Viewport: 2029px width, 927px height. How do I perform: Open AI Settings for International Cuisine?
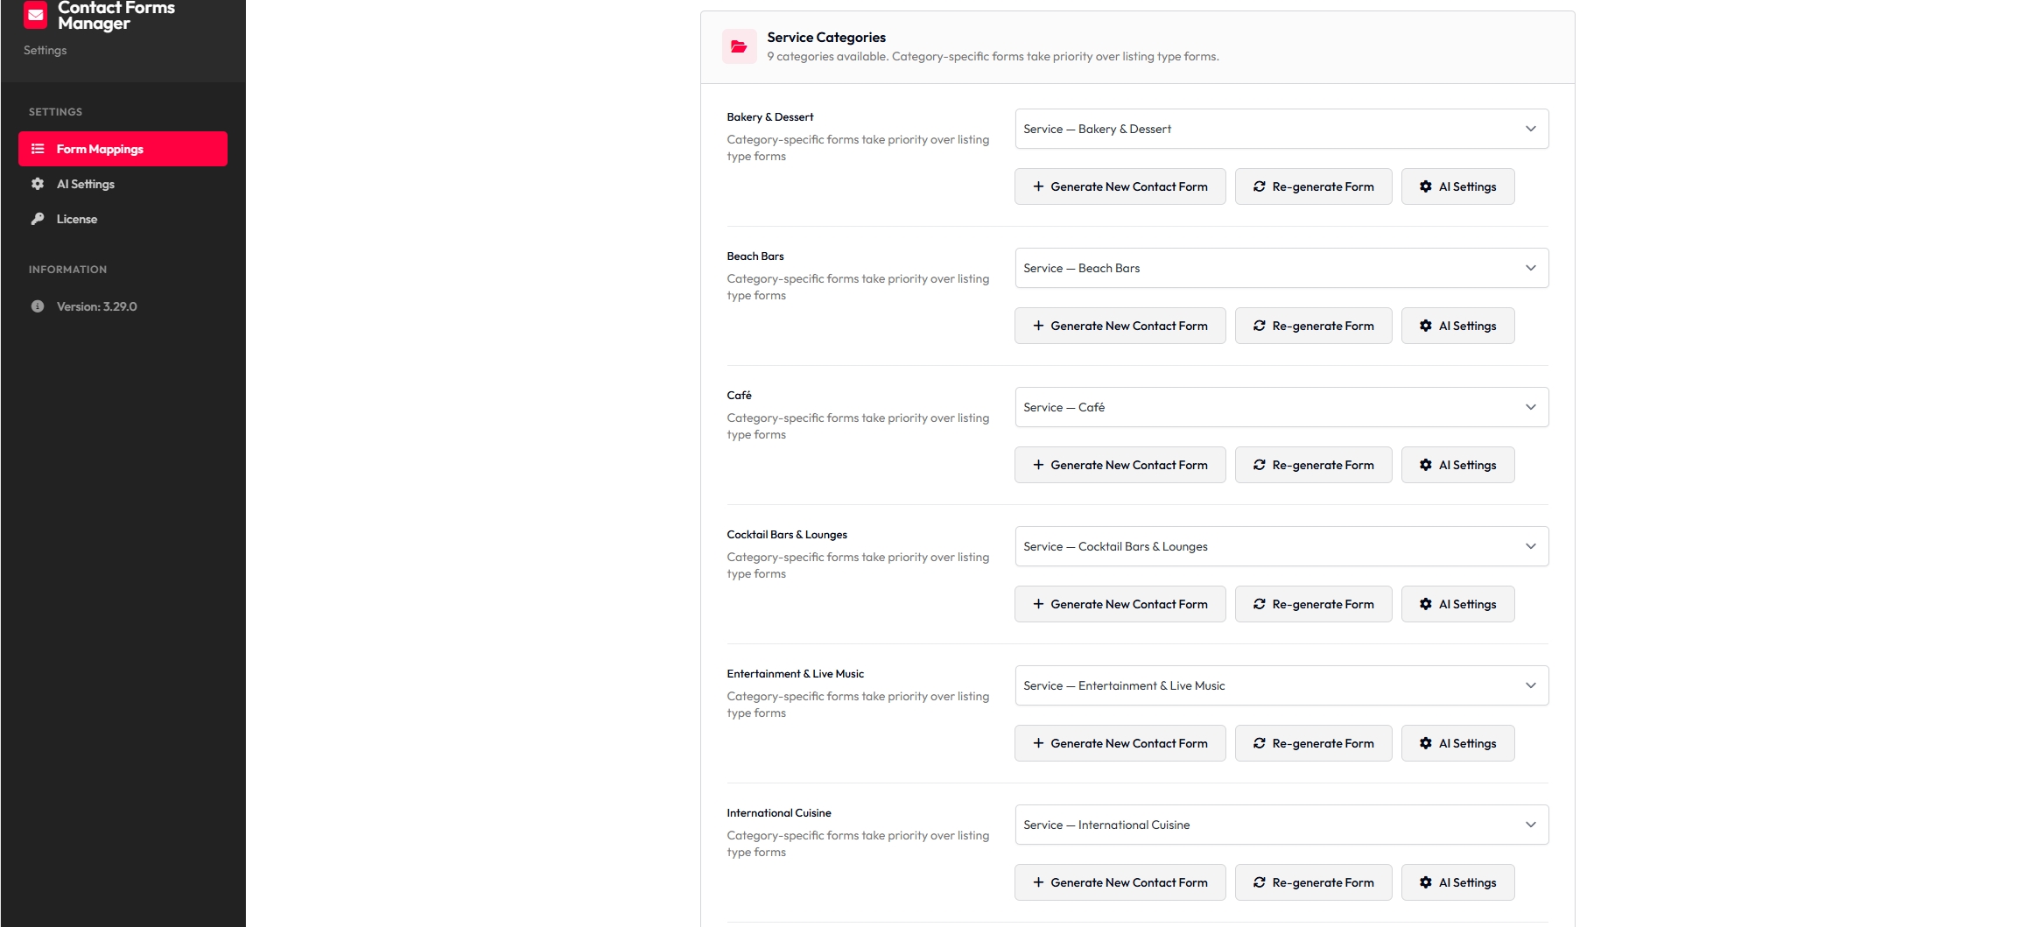click(1457, 882)
